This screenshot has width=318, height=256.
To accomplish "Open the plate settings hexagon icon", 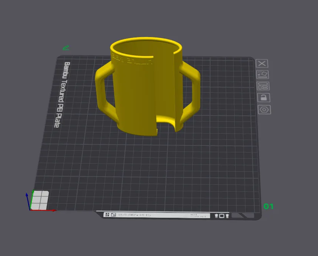I will coord(264,109).
